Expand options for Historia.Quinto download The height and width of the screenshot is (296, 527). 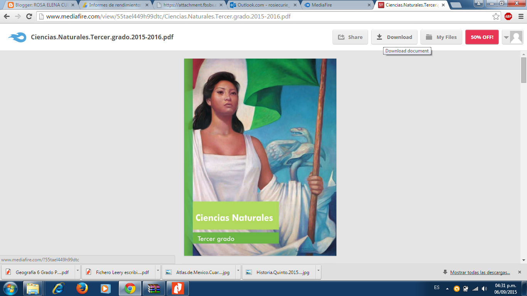coord(318,272)
